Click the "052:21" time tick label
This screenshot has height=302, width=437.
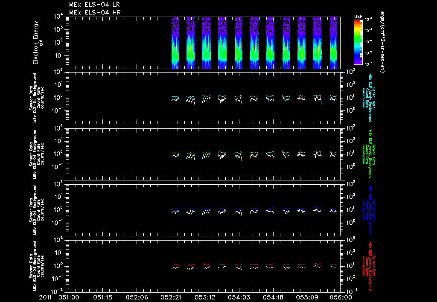pos(171,297)
